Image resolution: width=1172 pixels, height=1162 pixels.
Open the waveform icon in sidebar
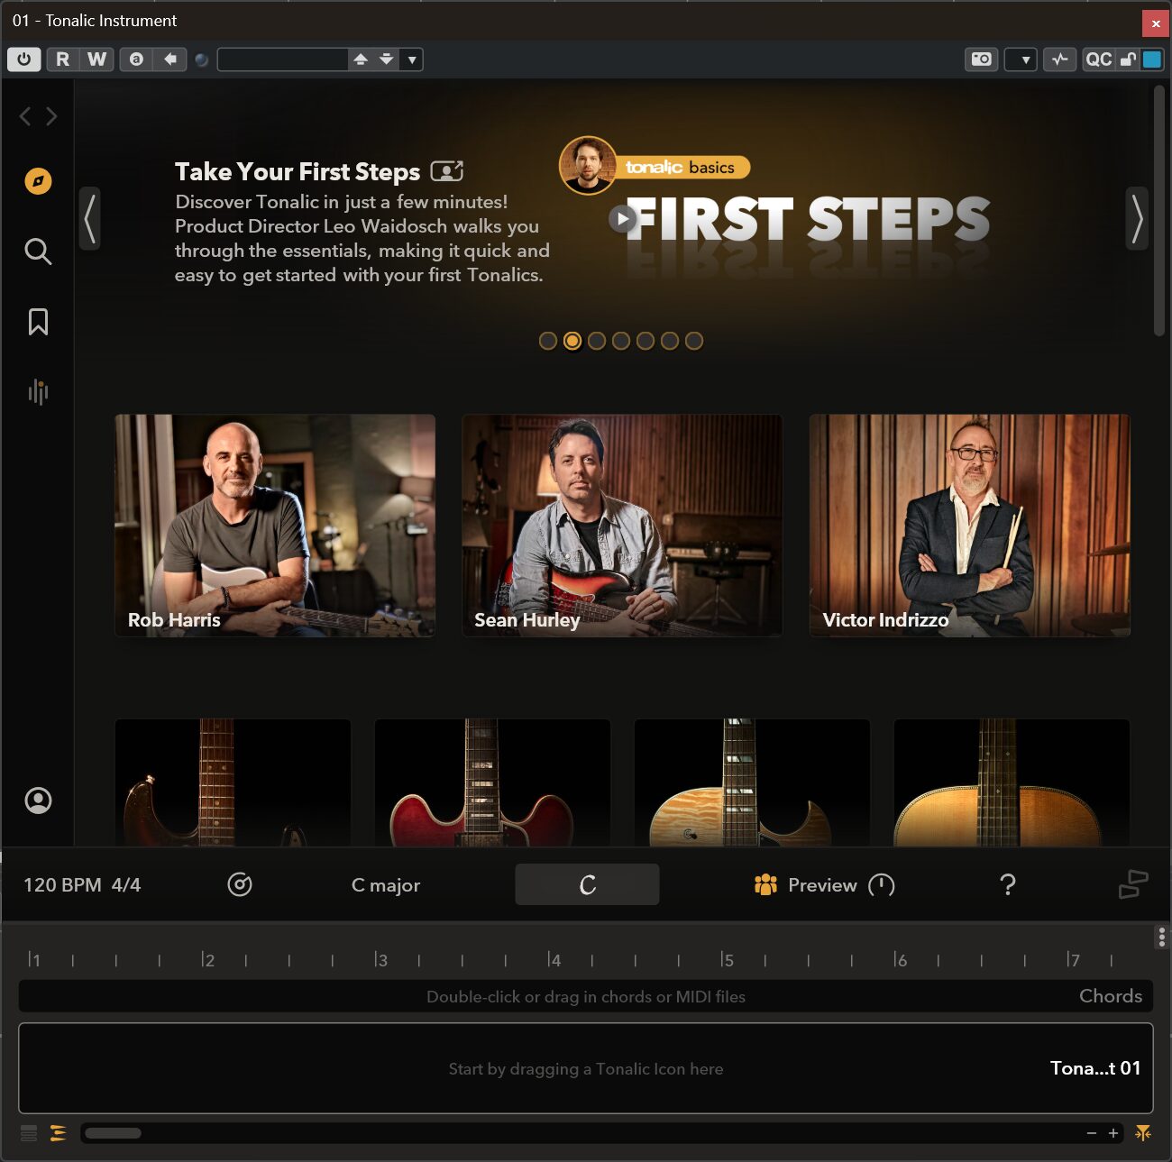tap(38, 392)
